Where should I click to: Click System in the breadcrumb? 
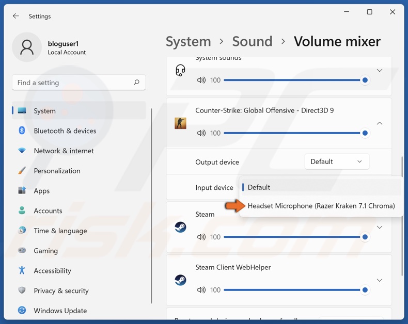(x=189, y=41)
